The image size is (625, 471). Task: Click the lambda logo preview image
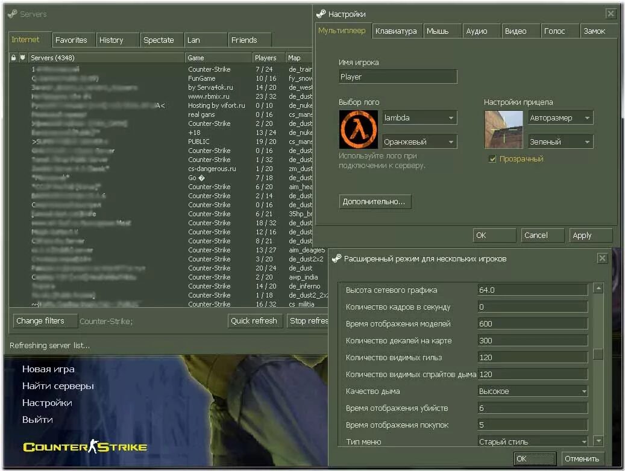pyautogui.click(x=359, y=129)
